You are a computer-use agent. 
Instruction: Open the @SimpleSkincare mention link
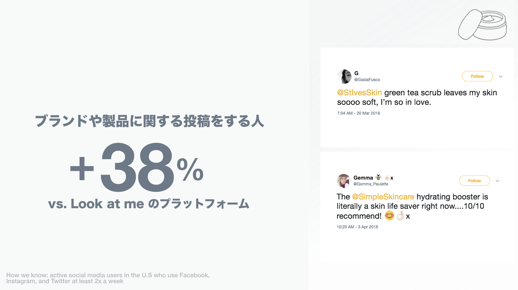click(383, 197)
